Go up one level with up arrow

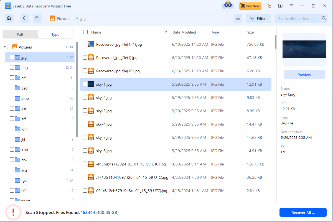click(37, 18)
